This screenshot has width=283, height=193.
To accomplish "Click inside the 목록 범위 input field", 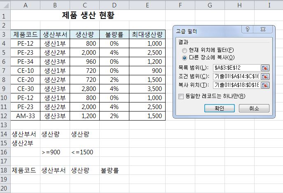I will 236,67.
